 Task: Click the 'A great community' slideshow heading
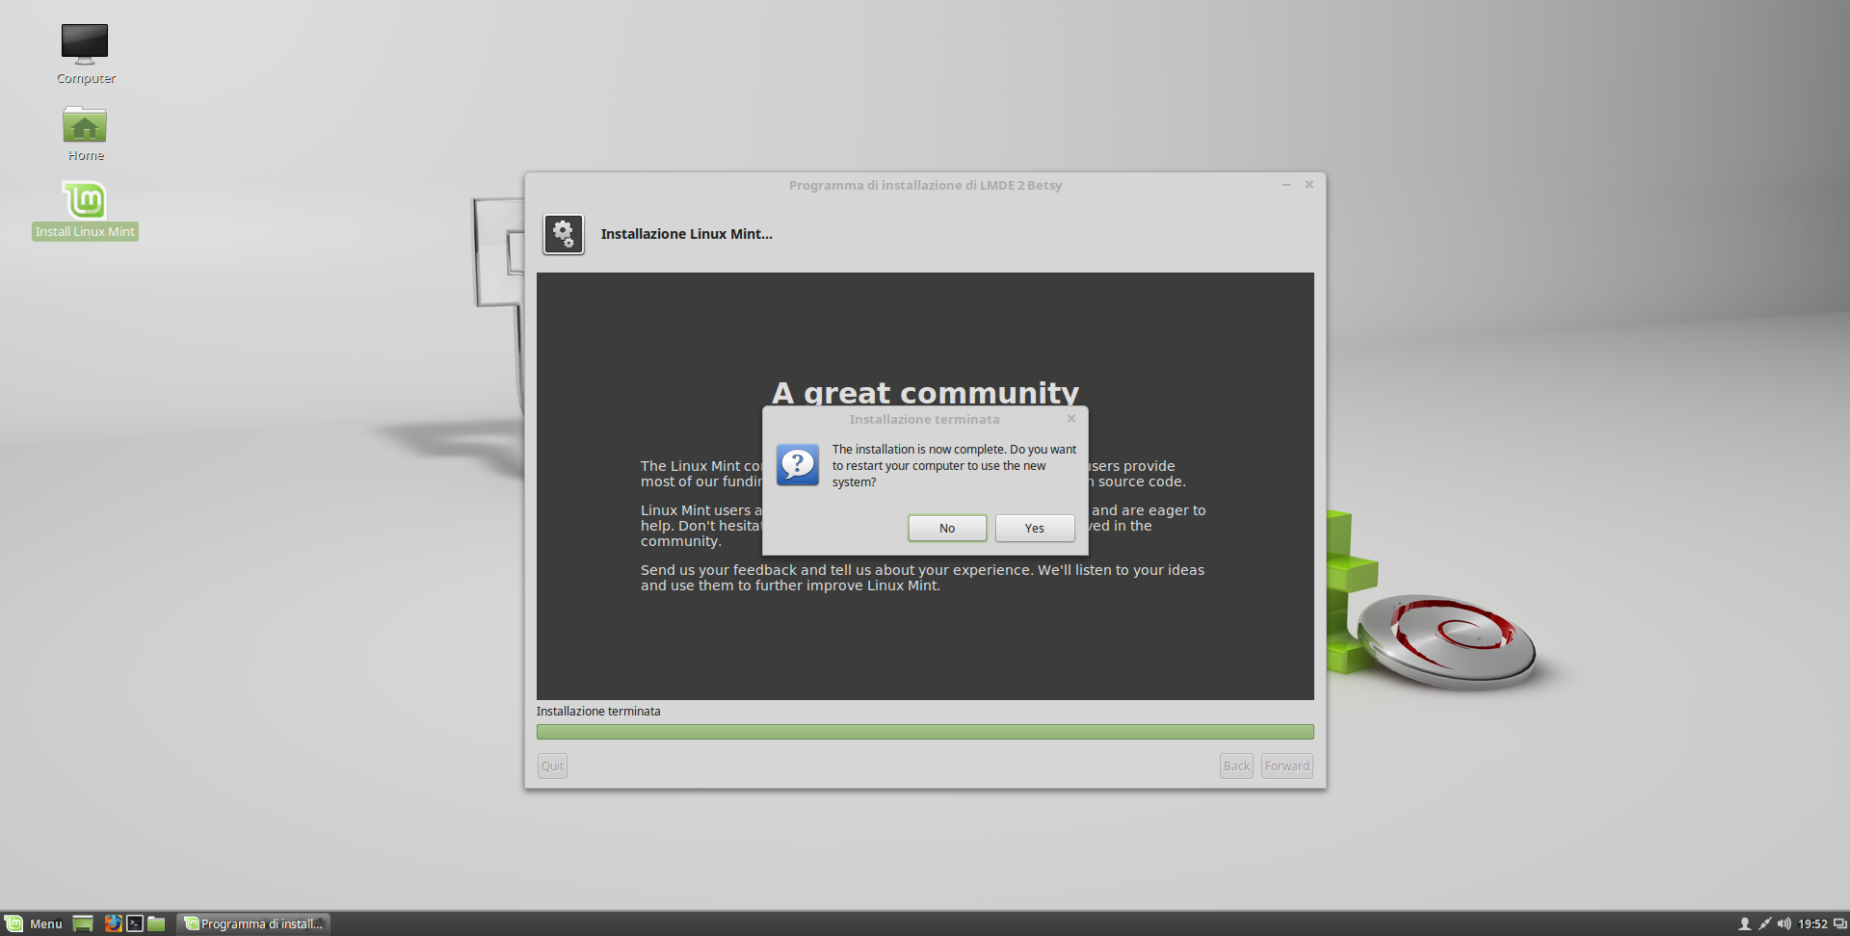point(925,392)
